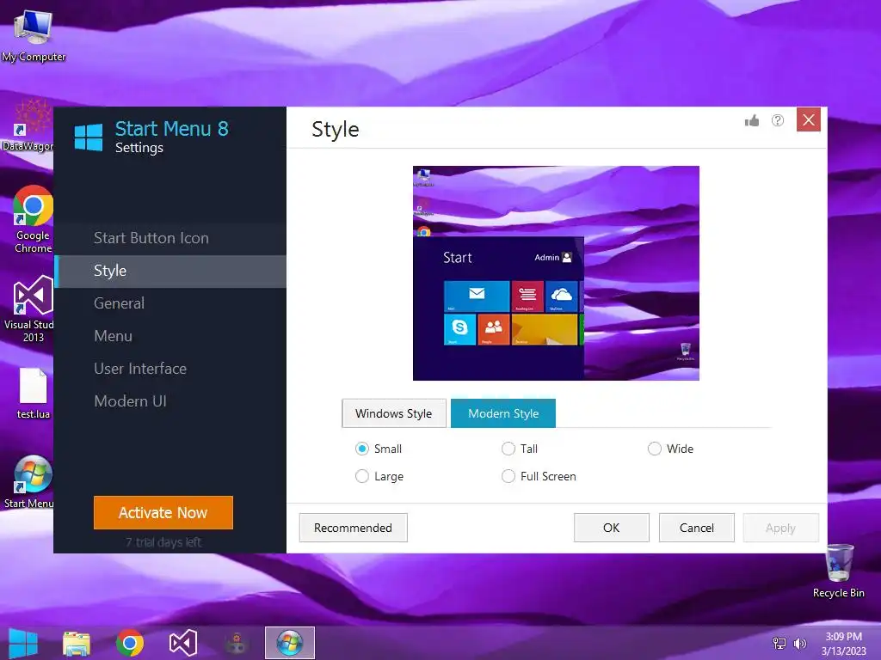Select the test.lua file on desktop

[34, 394]
